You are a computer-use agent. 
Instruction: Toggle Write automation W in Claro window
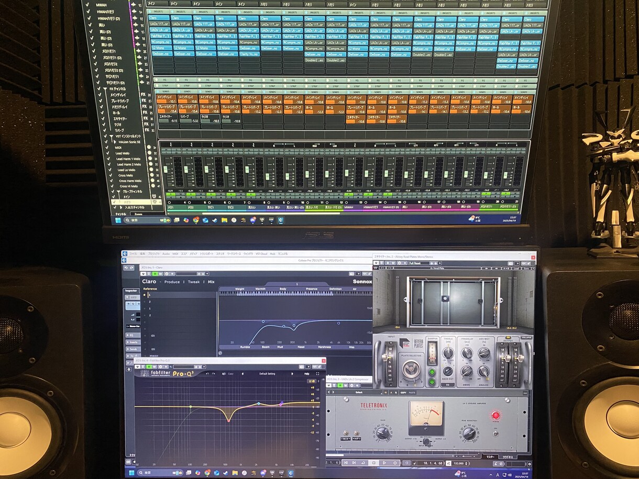tap(160, 274)
